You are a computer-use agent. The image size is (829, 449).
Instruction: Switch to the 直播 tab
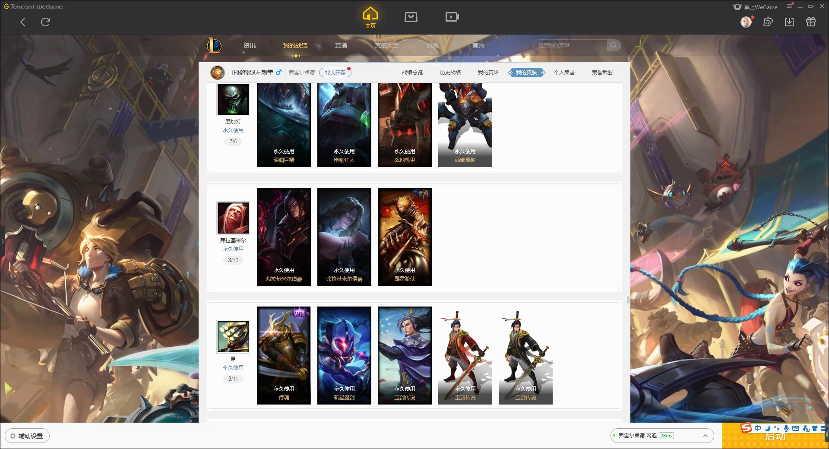pyautogui.click(x=341, y=45)
